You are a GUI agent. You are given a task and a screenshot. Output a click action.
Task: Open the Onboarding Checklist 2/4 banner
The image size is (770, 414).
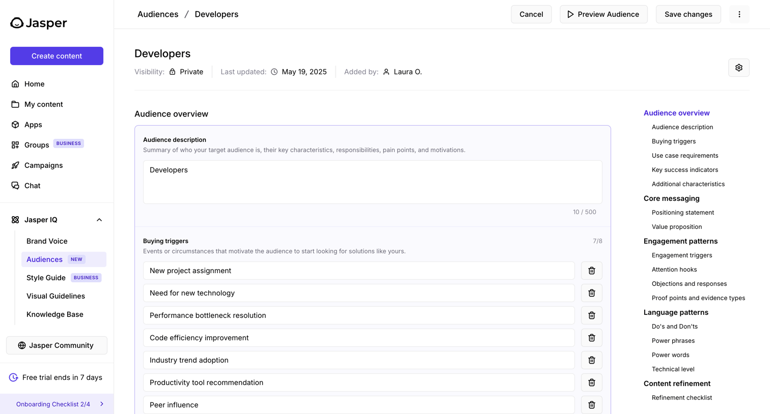[57, 404]
